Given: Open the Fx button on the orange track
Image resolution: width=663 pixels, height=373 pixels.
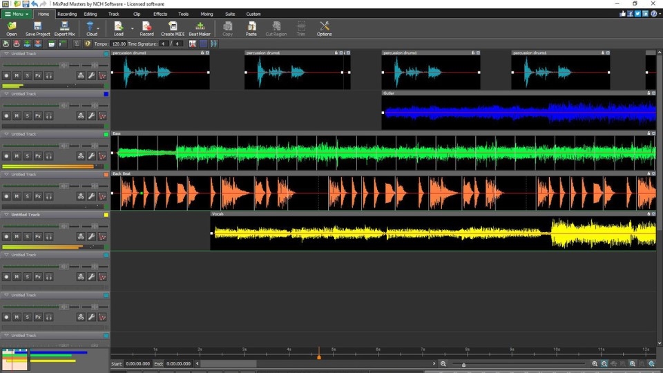Looking at the screenshot, I should click(x=38, y=197).
